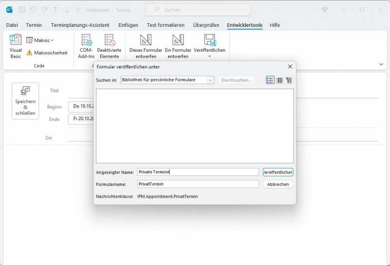390x266 pixels.
Task: Click the Abbrechen button
Action: point(278,184)
